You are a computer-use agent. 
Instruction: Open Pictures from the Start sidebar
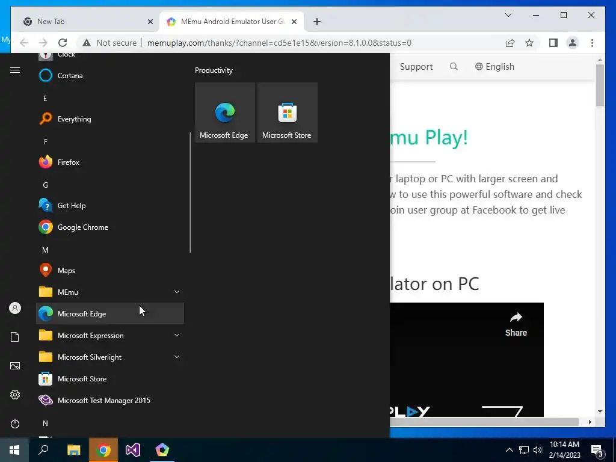(15, 366)
